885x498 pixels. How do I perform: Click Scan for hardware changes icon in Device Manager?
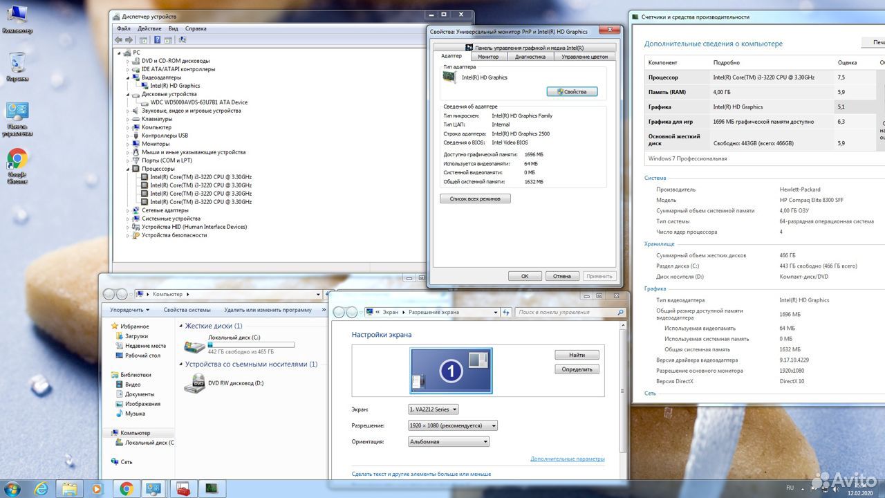[x=181, y=40]
